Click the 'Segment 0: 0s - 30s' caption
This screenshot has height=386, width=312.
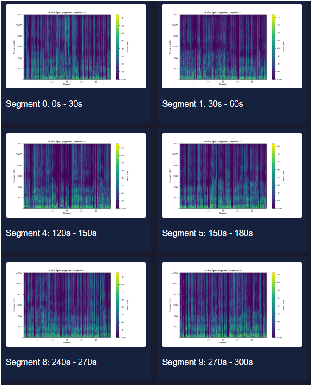point(44,104)
